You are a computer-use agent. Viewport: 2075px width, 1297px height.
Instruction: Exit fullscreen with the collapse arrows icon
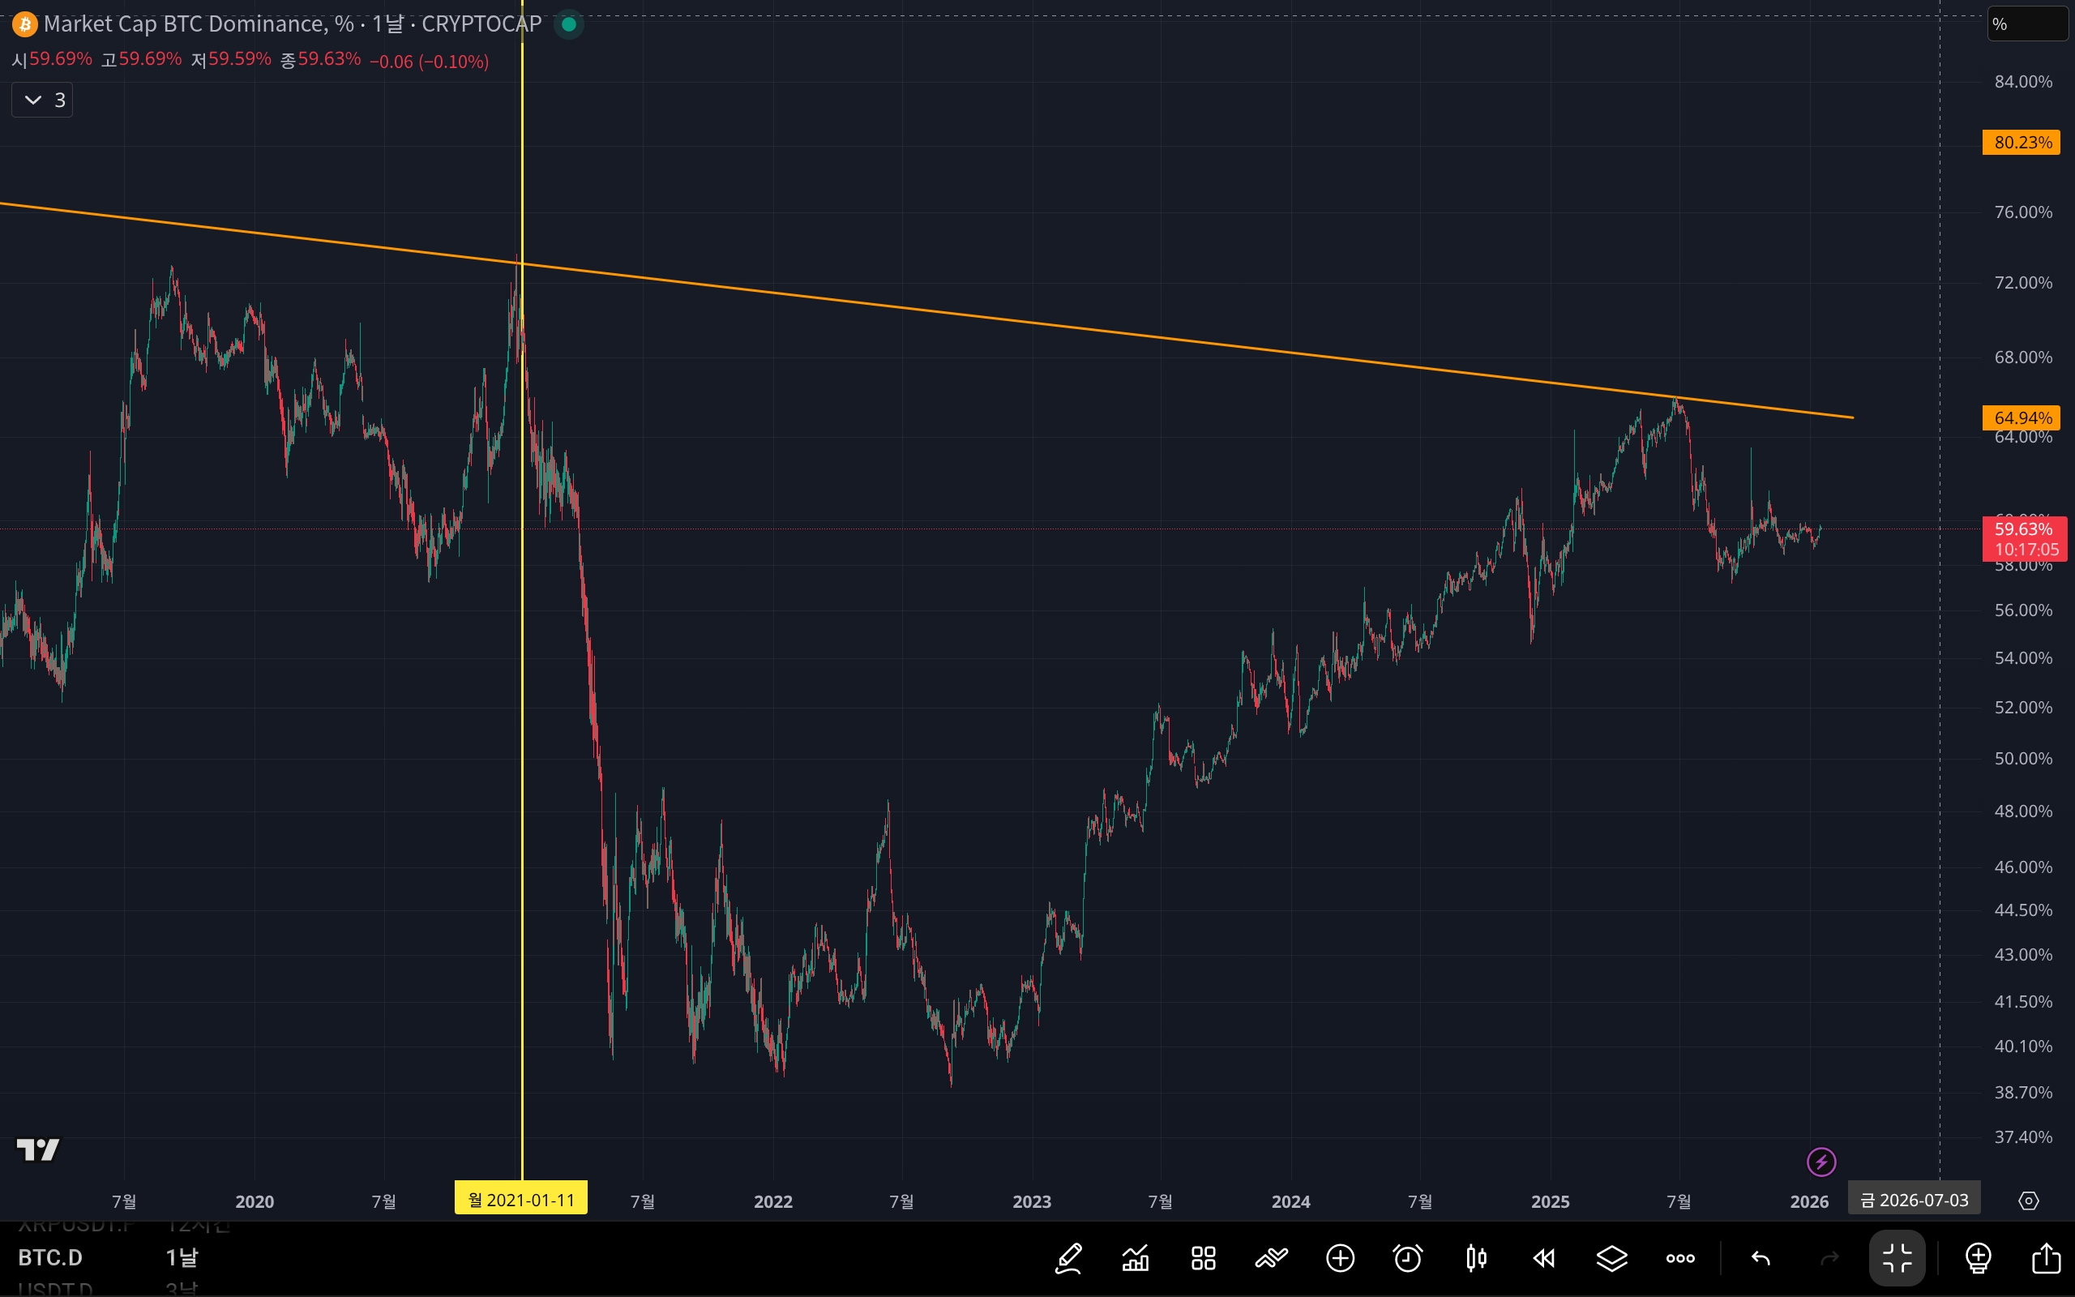(1897, 1258)
